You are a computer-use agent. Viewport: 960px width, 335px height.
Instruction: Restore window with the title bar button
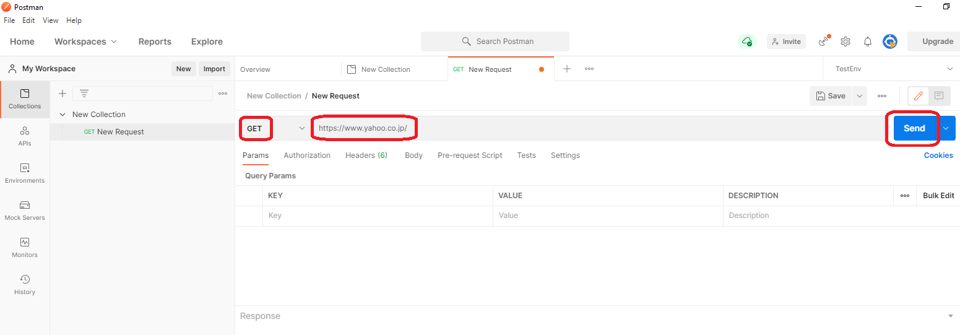pos(946,6)
